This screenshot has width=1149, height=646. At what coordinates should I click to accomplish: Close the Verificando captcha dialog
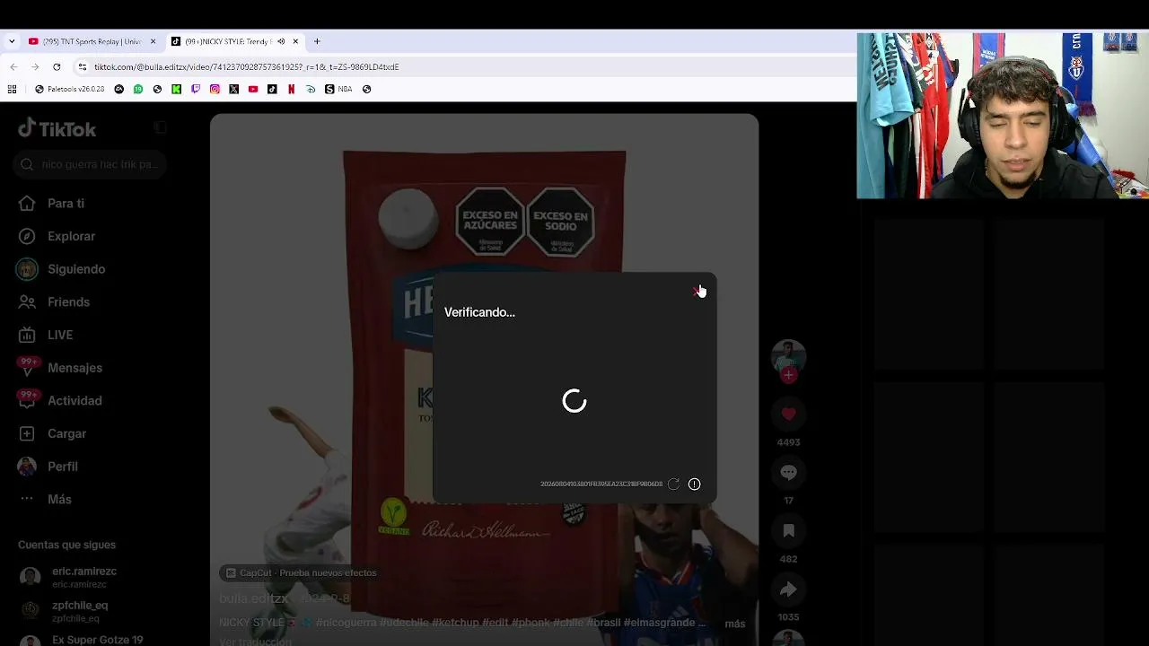click(698, 290)
